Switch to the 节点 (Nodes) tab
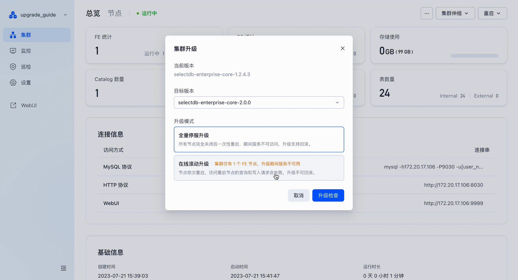Image resolution: width=518 pixels, height=280 pixels. tap(115, 13)
